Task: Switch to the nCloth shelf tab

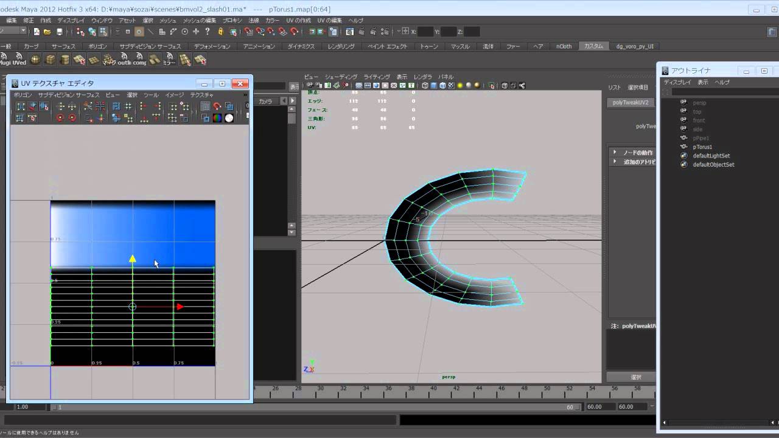Action: tap(564, 46)
